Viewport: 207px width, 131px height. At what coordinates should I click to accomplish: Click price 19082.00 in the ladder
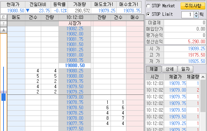click(x=75, y=34)
